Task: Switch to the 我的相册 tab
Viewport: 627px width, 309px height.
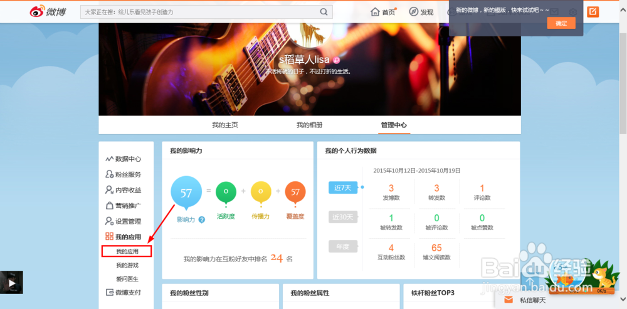Action: click(x=309, y=125)
